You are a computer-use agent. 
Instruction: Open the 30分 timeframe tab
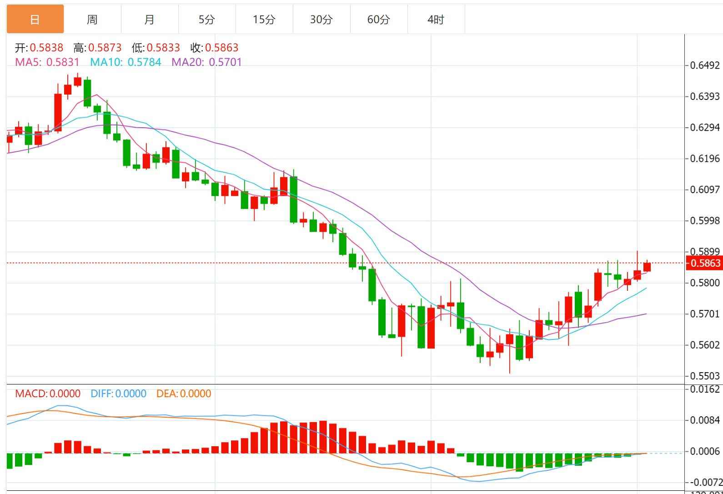(321, 20)
